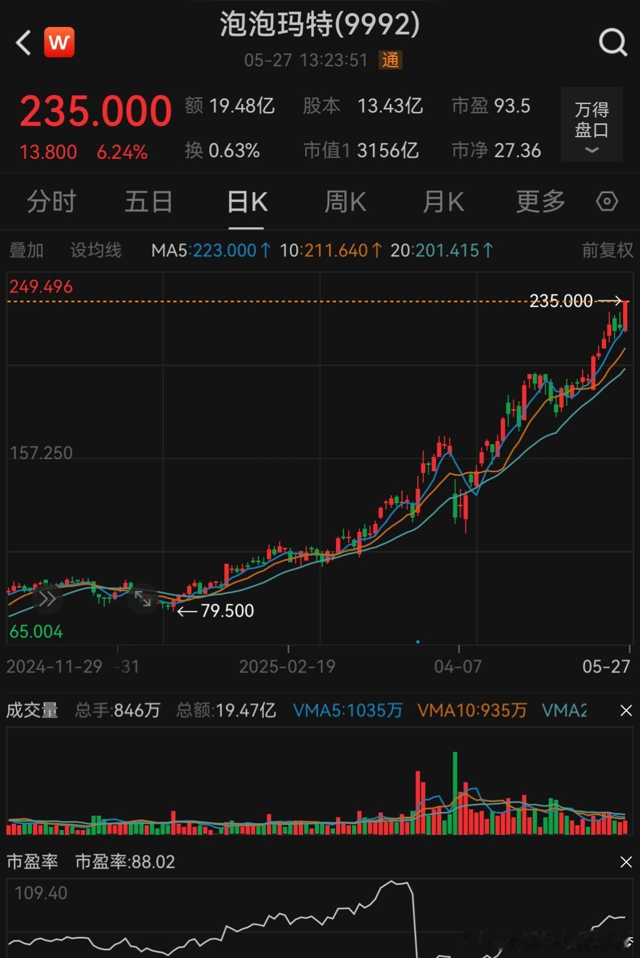Tap the 235.000 high price marker
Viewport: 640px width, 958px height.
pos(561,301)
